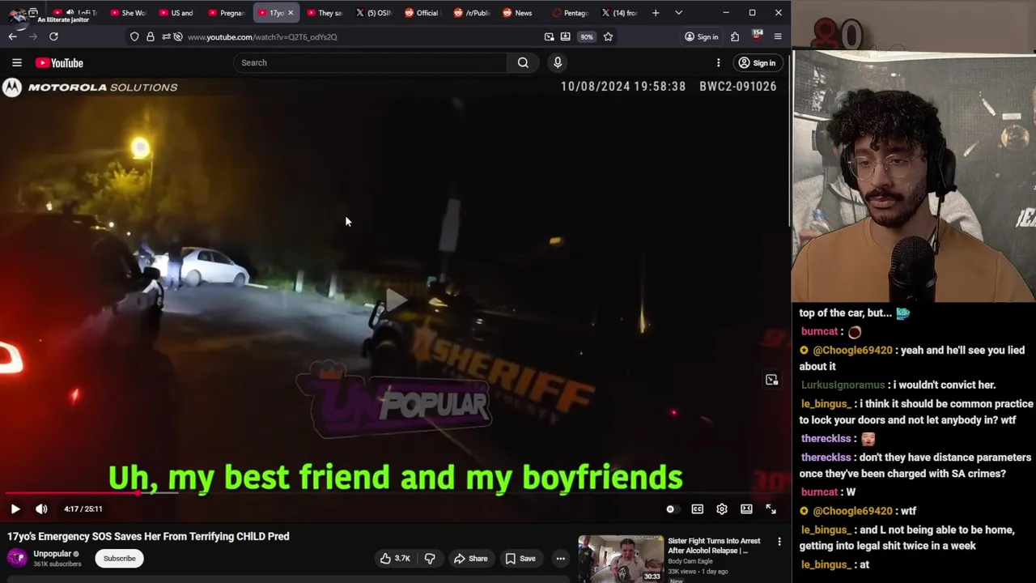Viewport: 1036px width, 583px height.
Task: Open the YouTube guide hamburger menu
Action: coord(16,62)
